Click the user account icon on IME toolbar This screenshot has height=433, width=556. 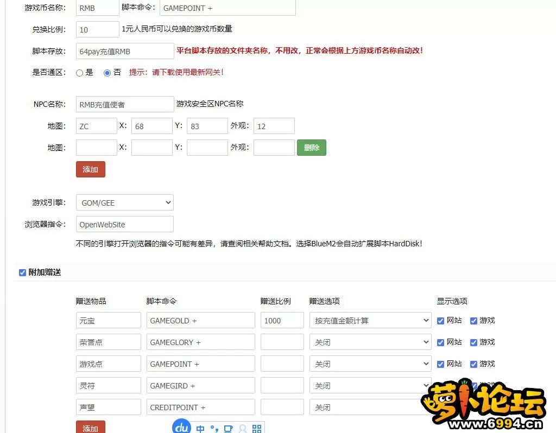coord(243,428)
